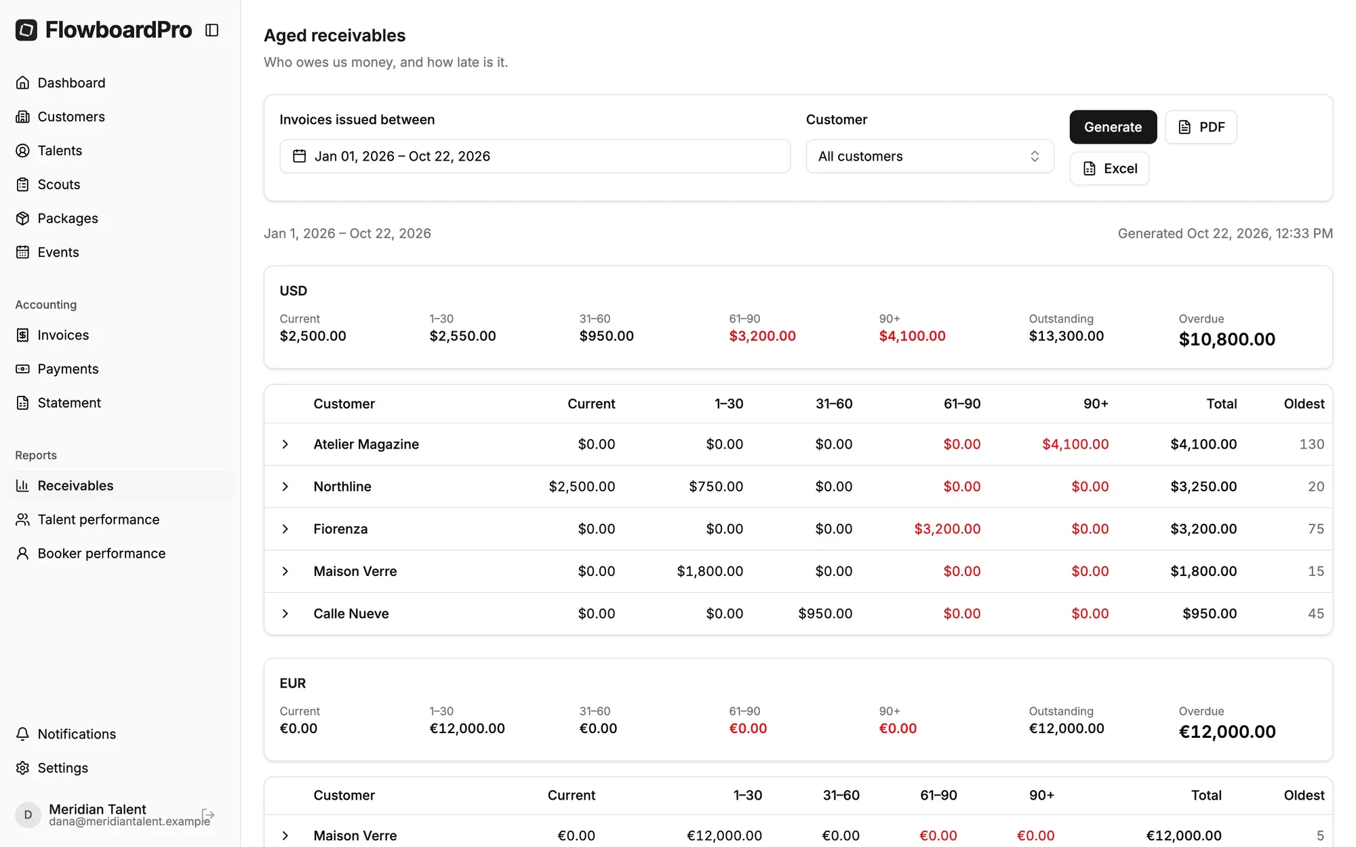Click the Talent performance users icon

tap(22, 519)
